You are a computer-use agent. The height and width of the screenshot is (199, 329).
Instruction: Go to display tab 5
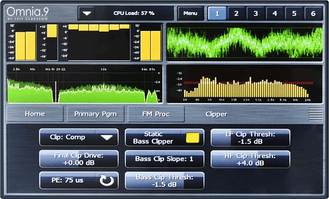[x=294, y=14]
